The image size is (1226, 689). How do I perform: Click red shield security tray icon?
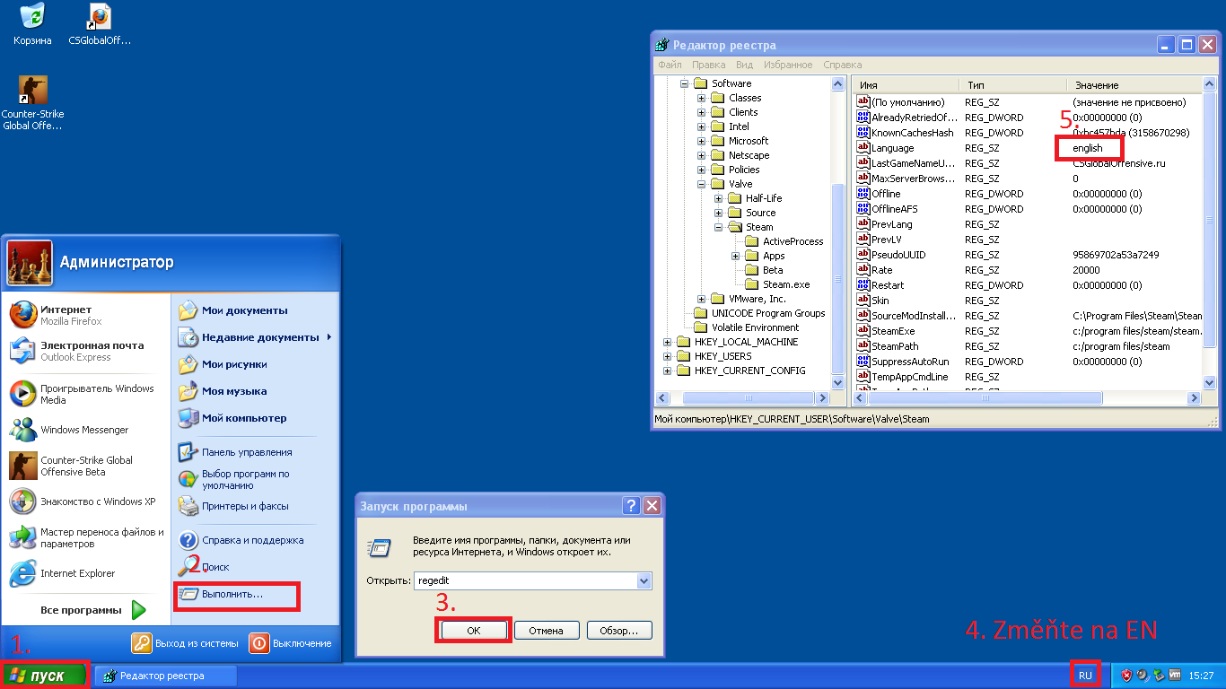(x=1125, y=676)
